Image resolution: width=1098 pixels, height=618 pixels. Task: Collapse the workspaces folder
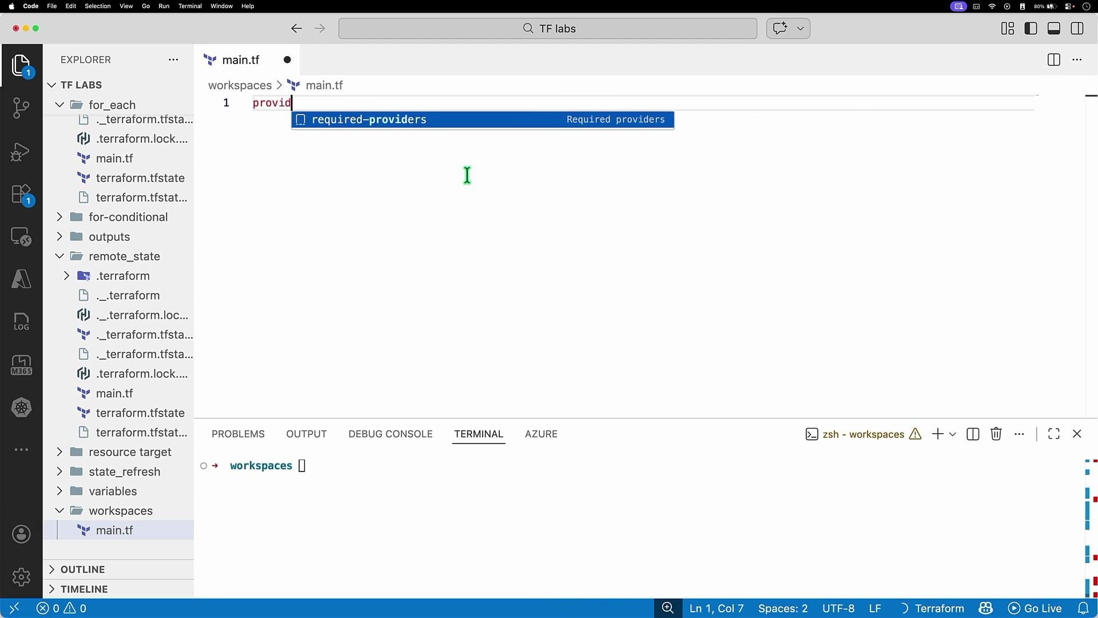click(59, 510)
